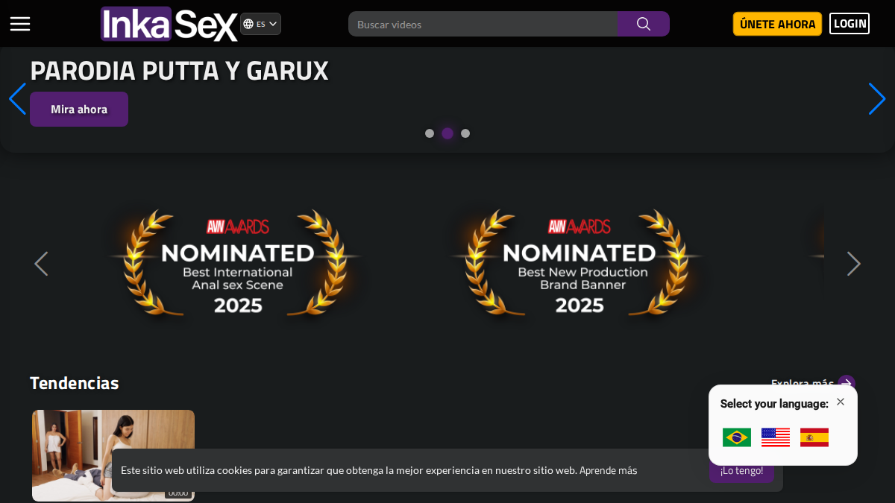This screenshot has width=895, height=503.
Task: Click the InkaSex logo
Action: [169, 24]
